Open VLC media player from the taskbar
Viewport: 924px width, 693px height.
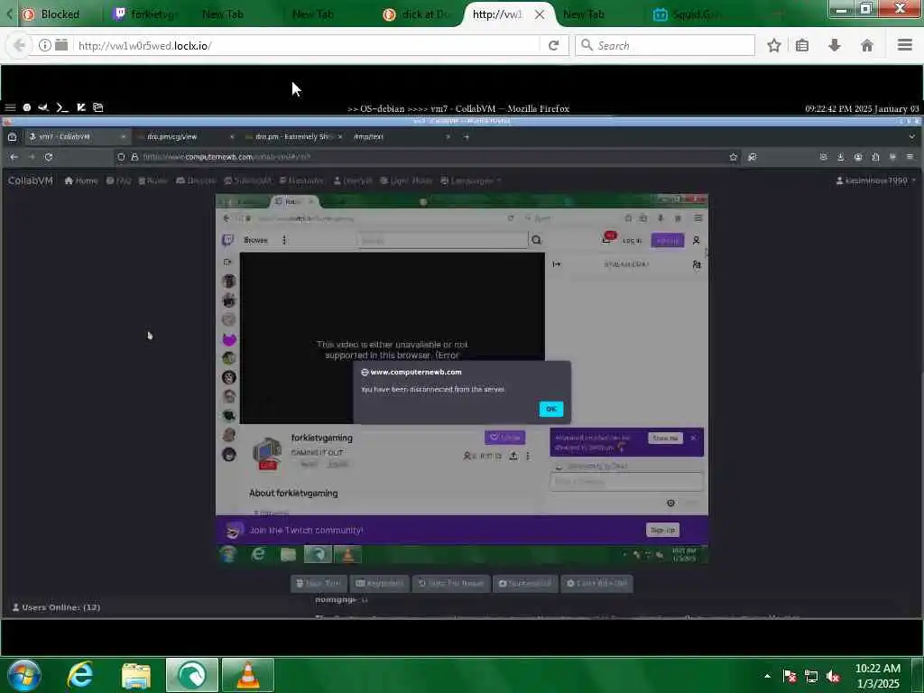click(x=248, y=675)
